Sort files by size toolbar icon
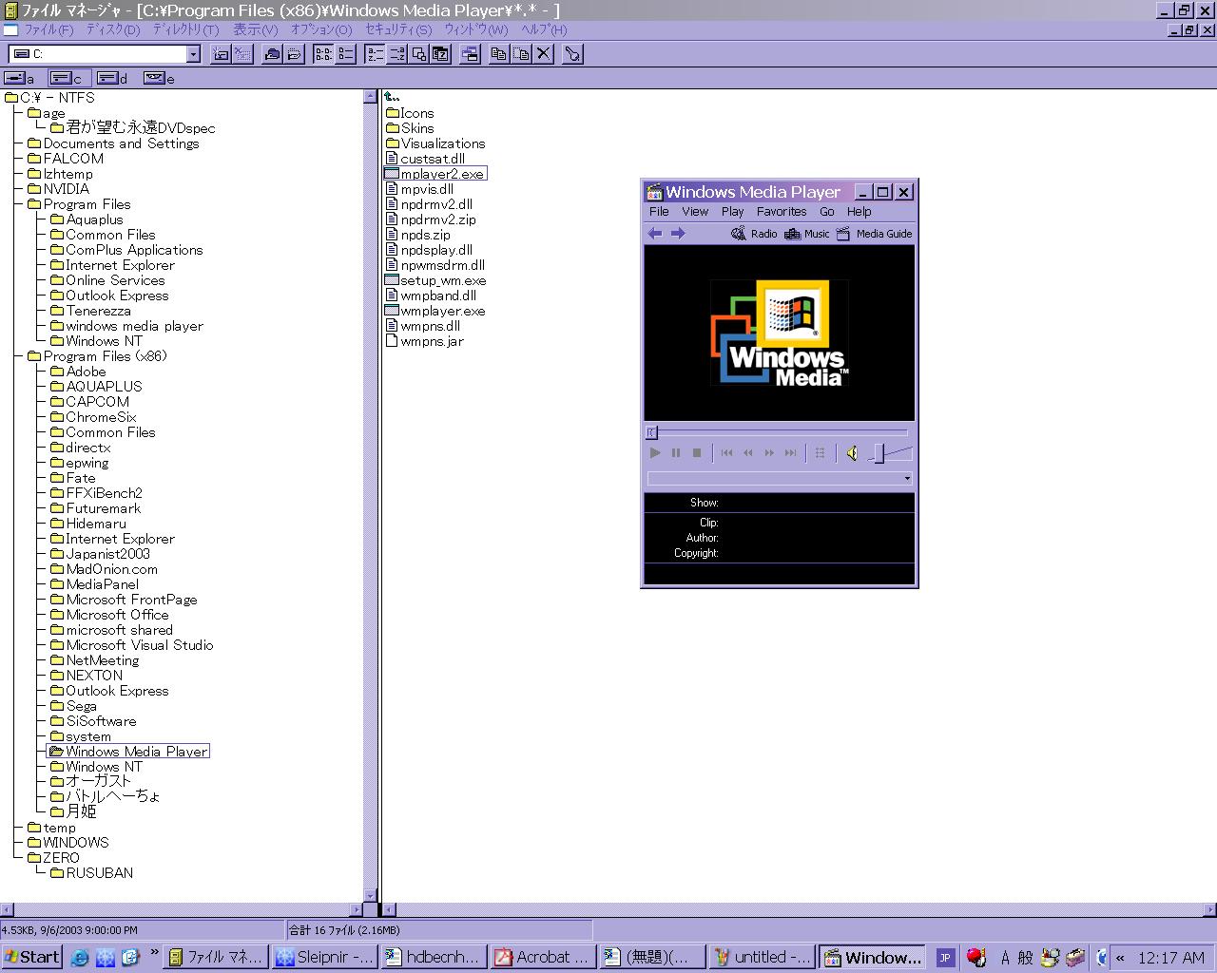 [x=419, y=54]
